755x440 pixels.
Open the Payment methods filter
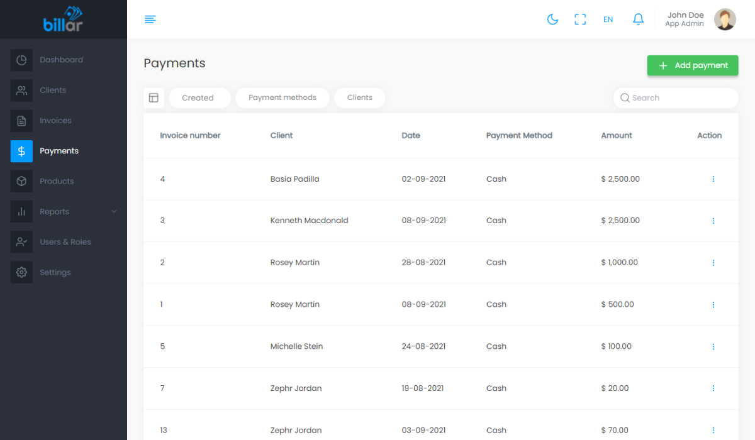point(282,98)
